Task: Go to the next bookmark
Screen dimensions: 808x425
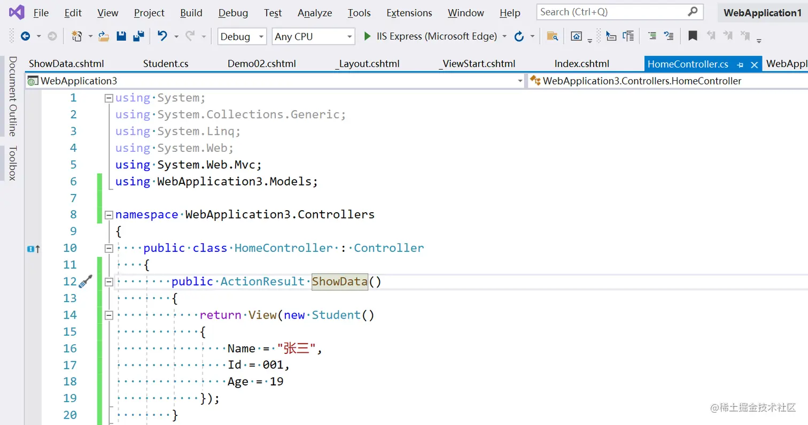Action: click(727, 36)
